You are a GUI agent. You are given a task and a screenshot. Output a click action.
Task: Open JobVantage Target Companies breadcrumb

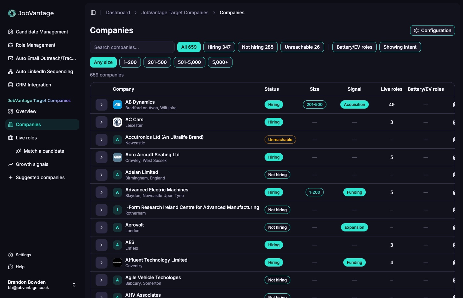(x=175, y=13)
